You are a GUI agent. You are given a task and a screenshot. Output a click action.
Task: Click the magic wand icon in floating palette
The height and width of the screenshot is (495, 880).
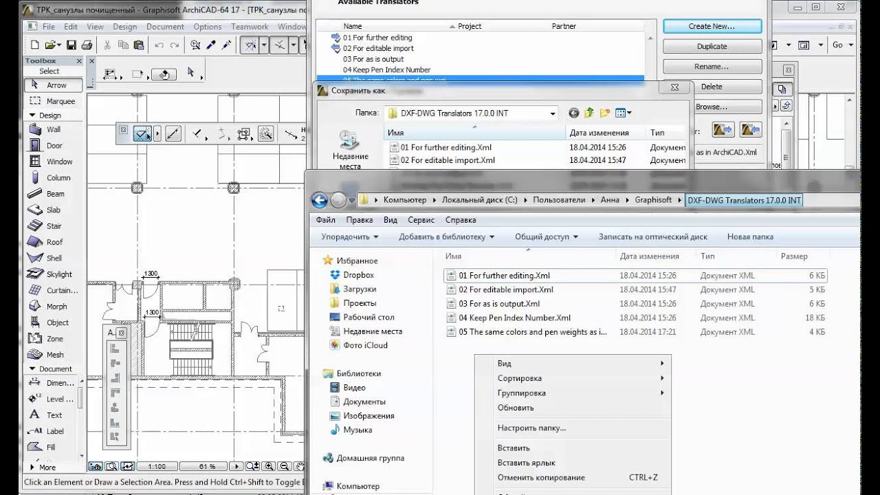[265, 133]
